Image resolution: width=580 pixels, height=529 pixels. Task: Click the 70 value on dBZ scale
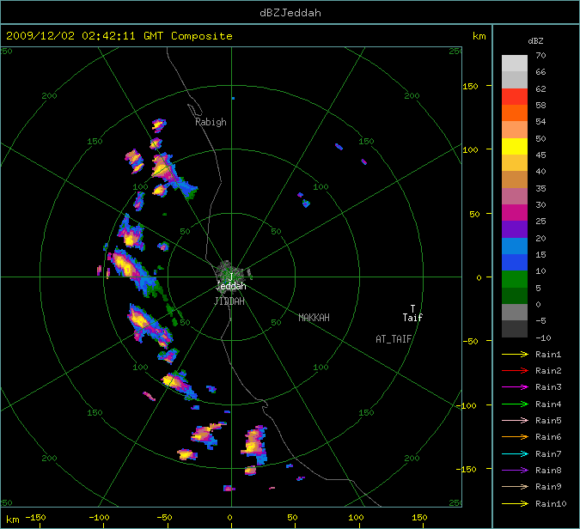coord(540,56)
